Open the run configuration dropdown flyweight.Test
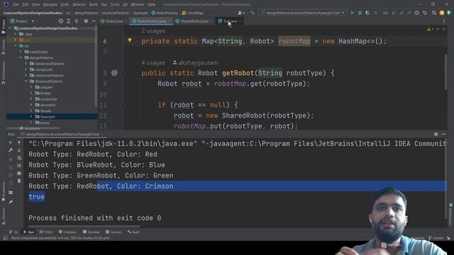 (x=303, y=13)
